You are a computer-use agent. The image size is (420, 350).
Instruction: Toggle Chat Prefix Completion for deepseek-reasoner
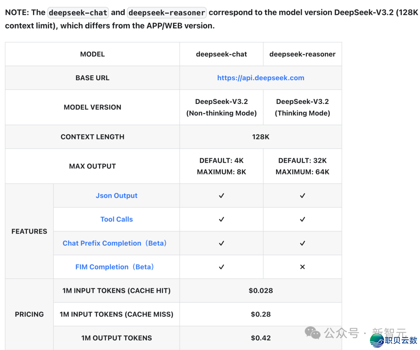pyautogui.click(x=303, y=243)
